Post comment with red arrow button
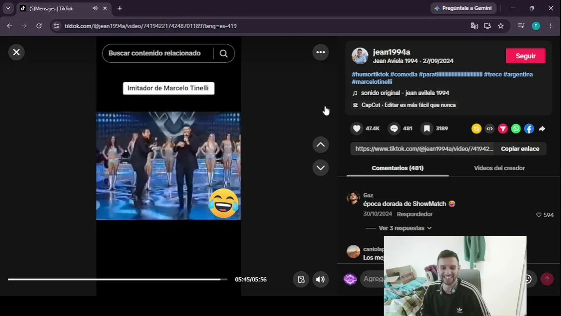Image resolution: width=561 pixels, height=316 pixels. [x=547, y=279]
